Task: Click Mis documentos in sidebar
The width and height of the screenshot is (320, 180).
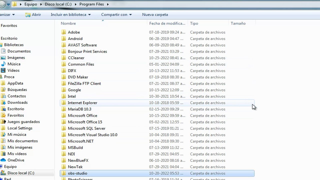Action: click(22, 141)
